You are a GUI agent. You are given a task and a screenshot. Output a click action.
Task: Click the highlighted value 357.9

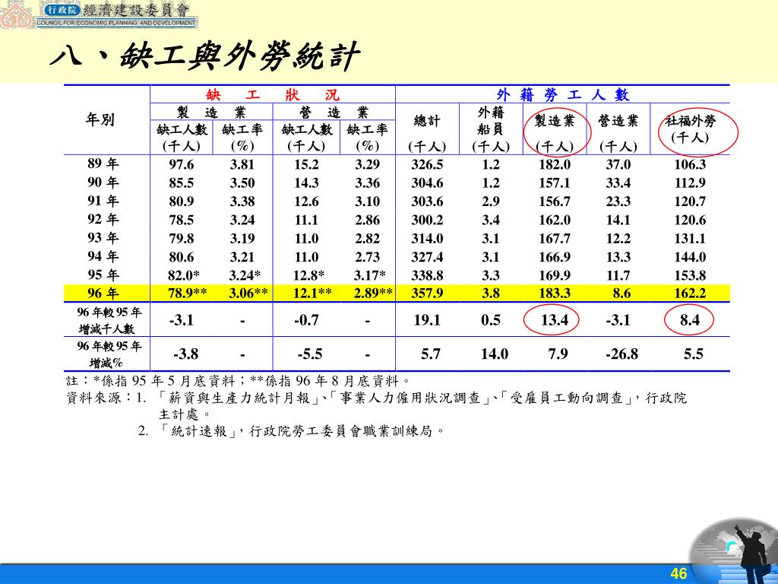click(x=427, y=293)
